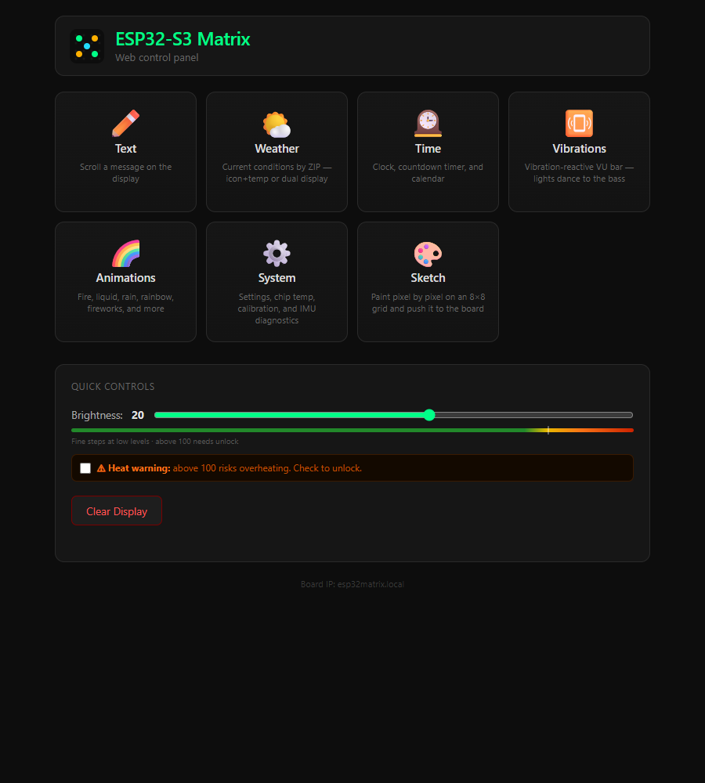
Task: Click the heat warning triangle icon
Action: [101, 468]
